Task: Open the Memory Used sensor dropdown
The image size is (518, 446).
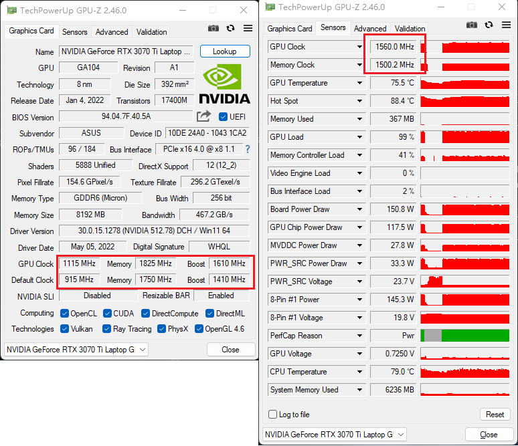Action: pyautogui.click(x=359, y=119)
